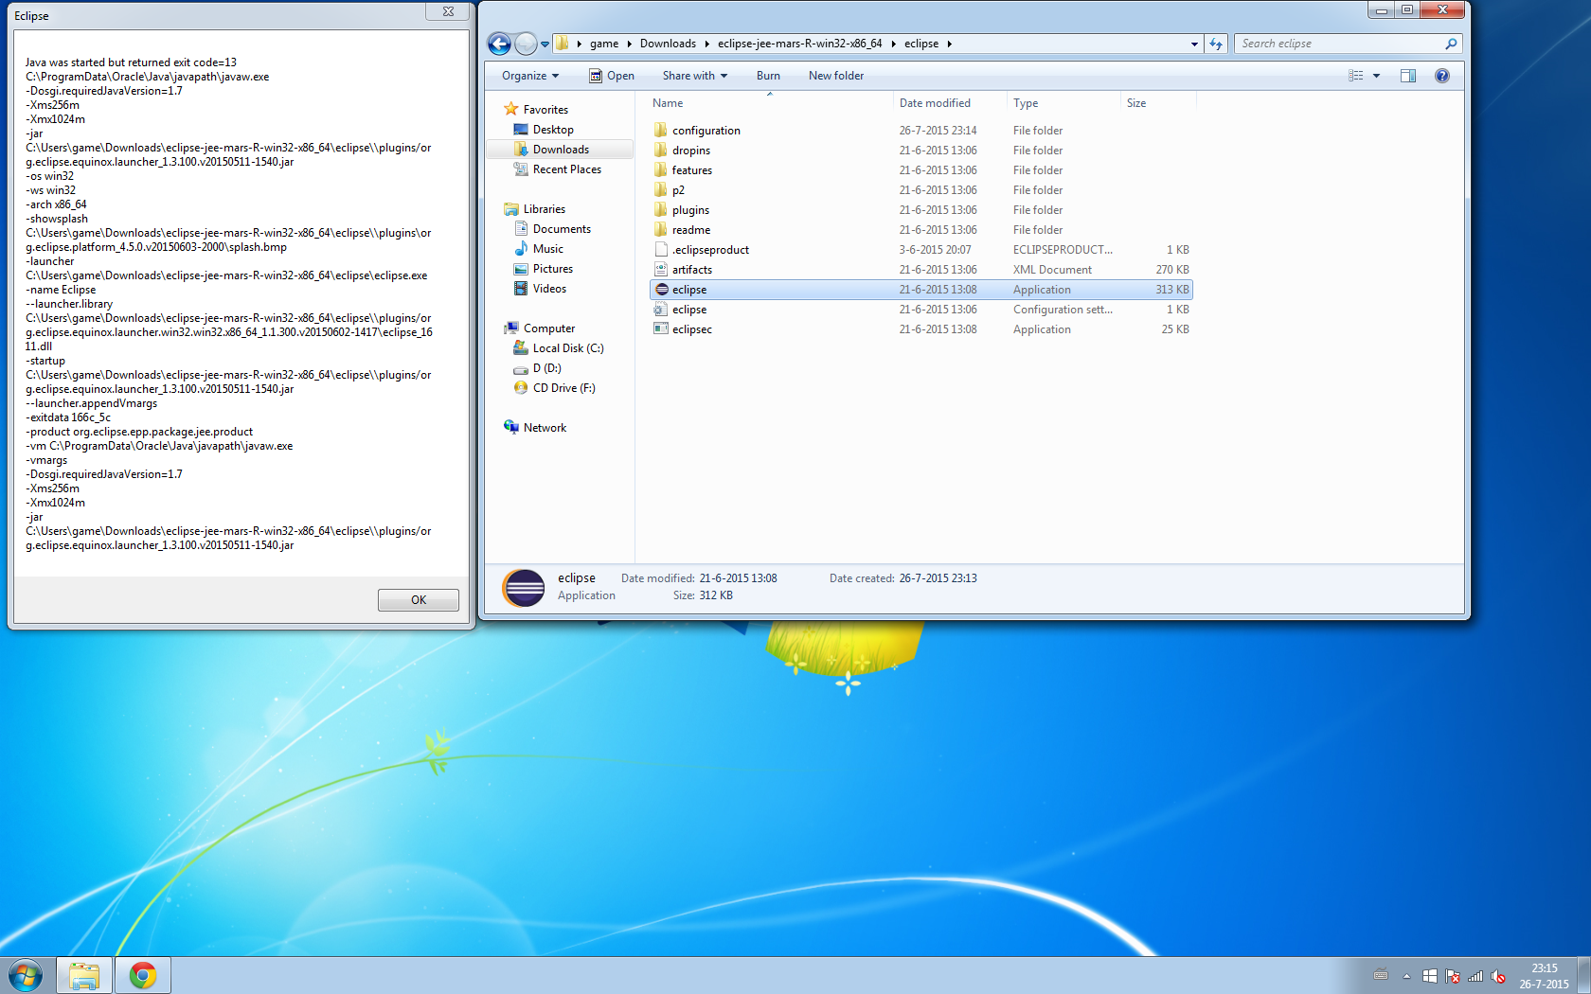This screenshot has height=994, width=1591.
Task: Toggle the preview pane icon
Action: [1408, 76]
